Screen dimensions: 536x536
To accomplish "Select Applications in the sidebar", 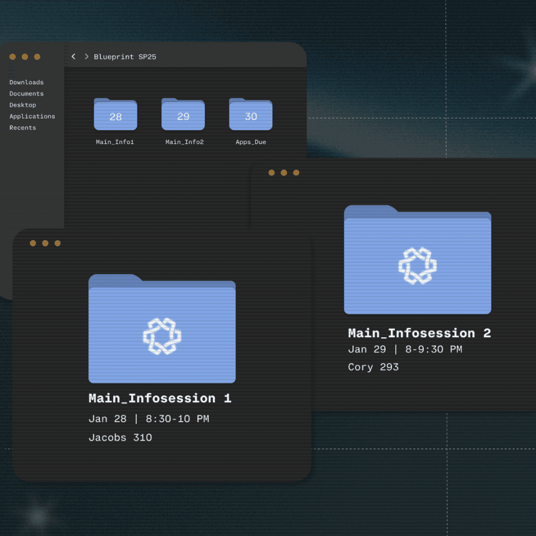I will click(x=32, y=116).
